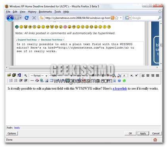
Task: Click the red face icon in status bar
Action: point(155,140)
